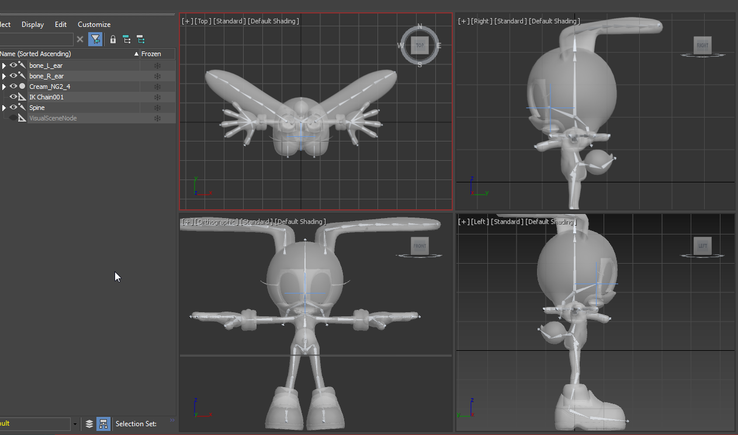Select the Spine row name

(37, 108)
